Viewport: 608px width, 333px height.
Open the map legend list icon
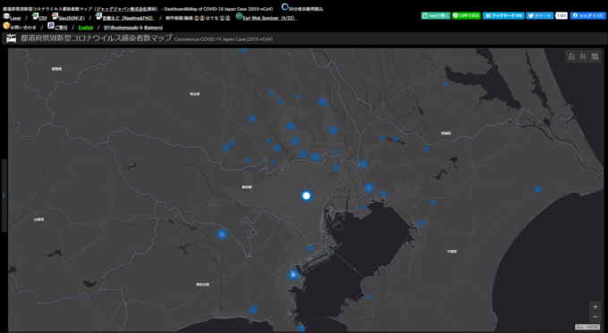583,56
